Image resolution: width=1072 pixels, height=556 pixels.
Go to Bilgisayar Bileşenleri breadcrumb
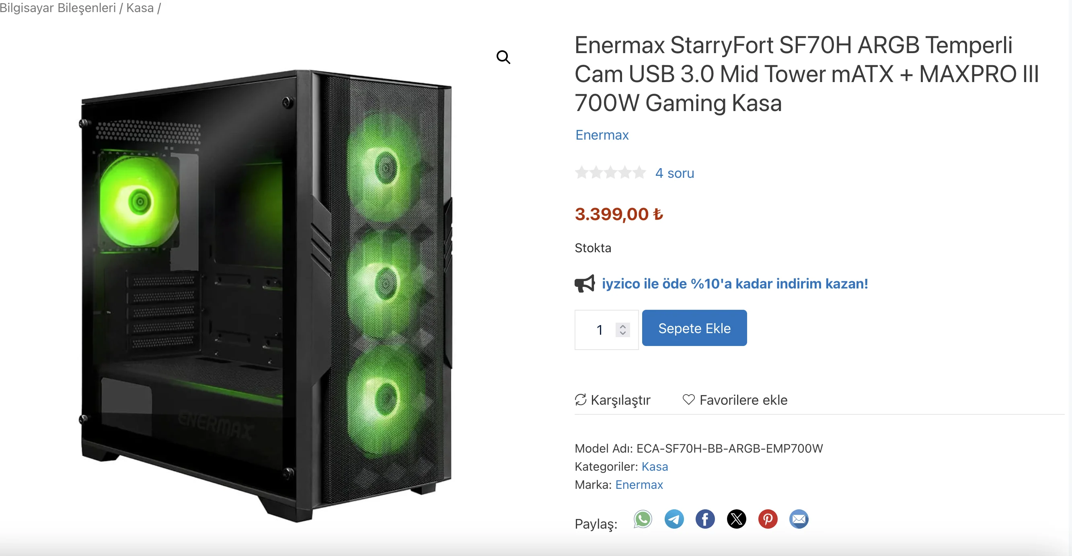tap(58, 8)
